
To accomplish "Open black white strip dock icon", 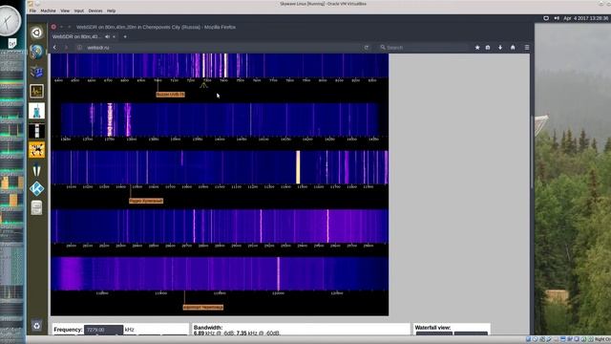I will (x=36, y=131).
